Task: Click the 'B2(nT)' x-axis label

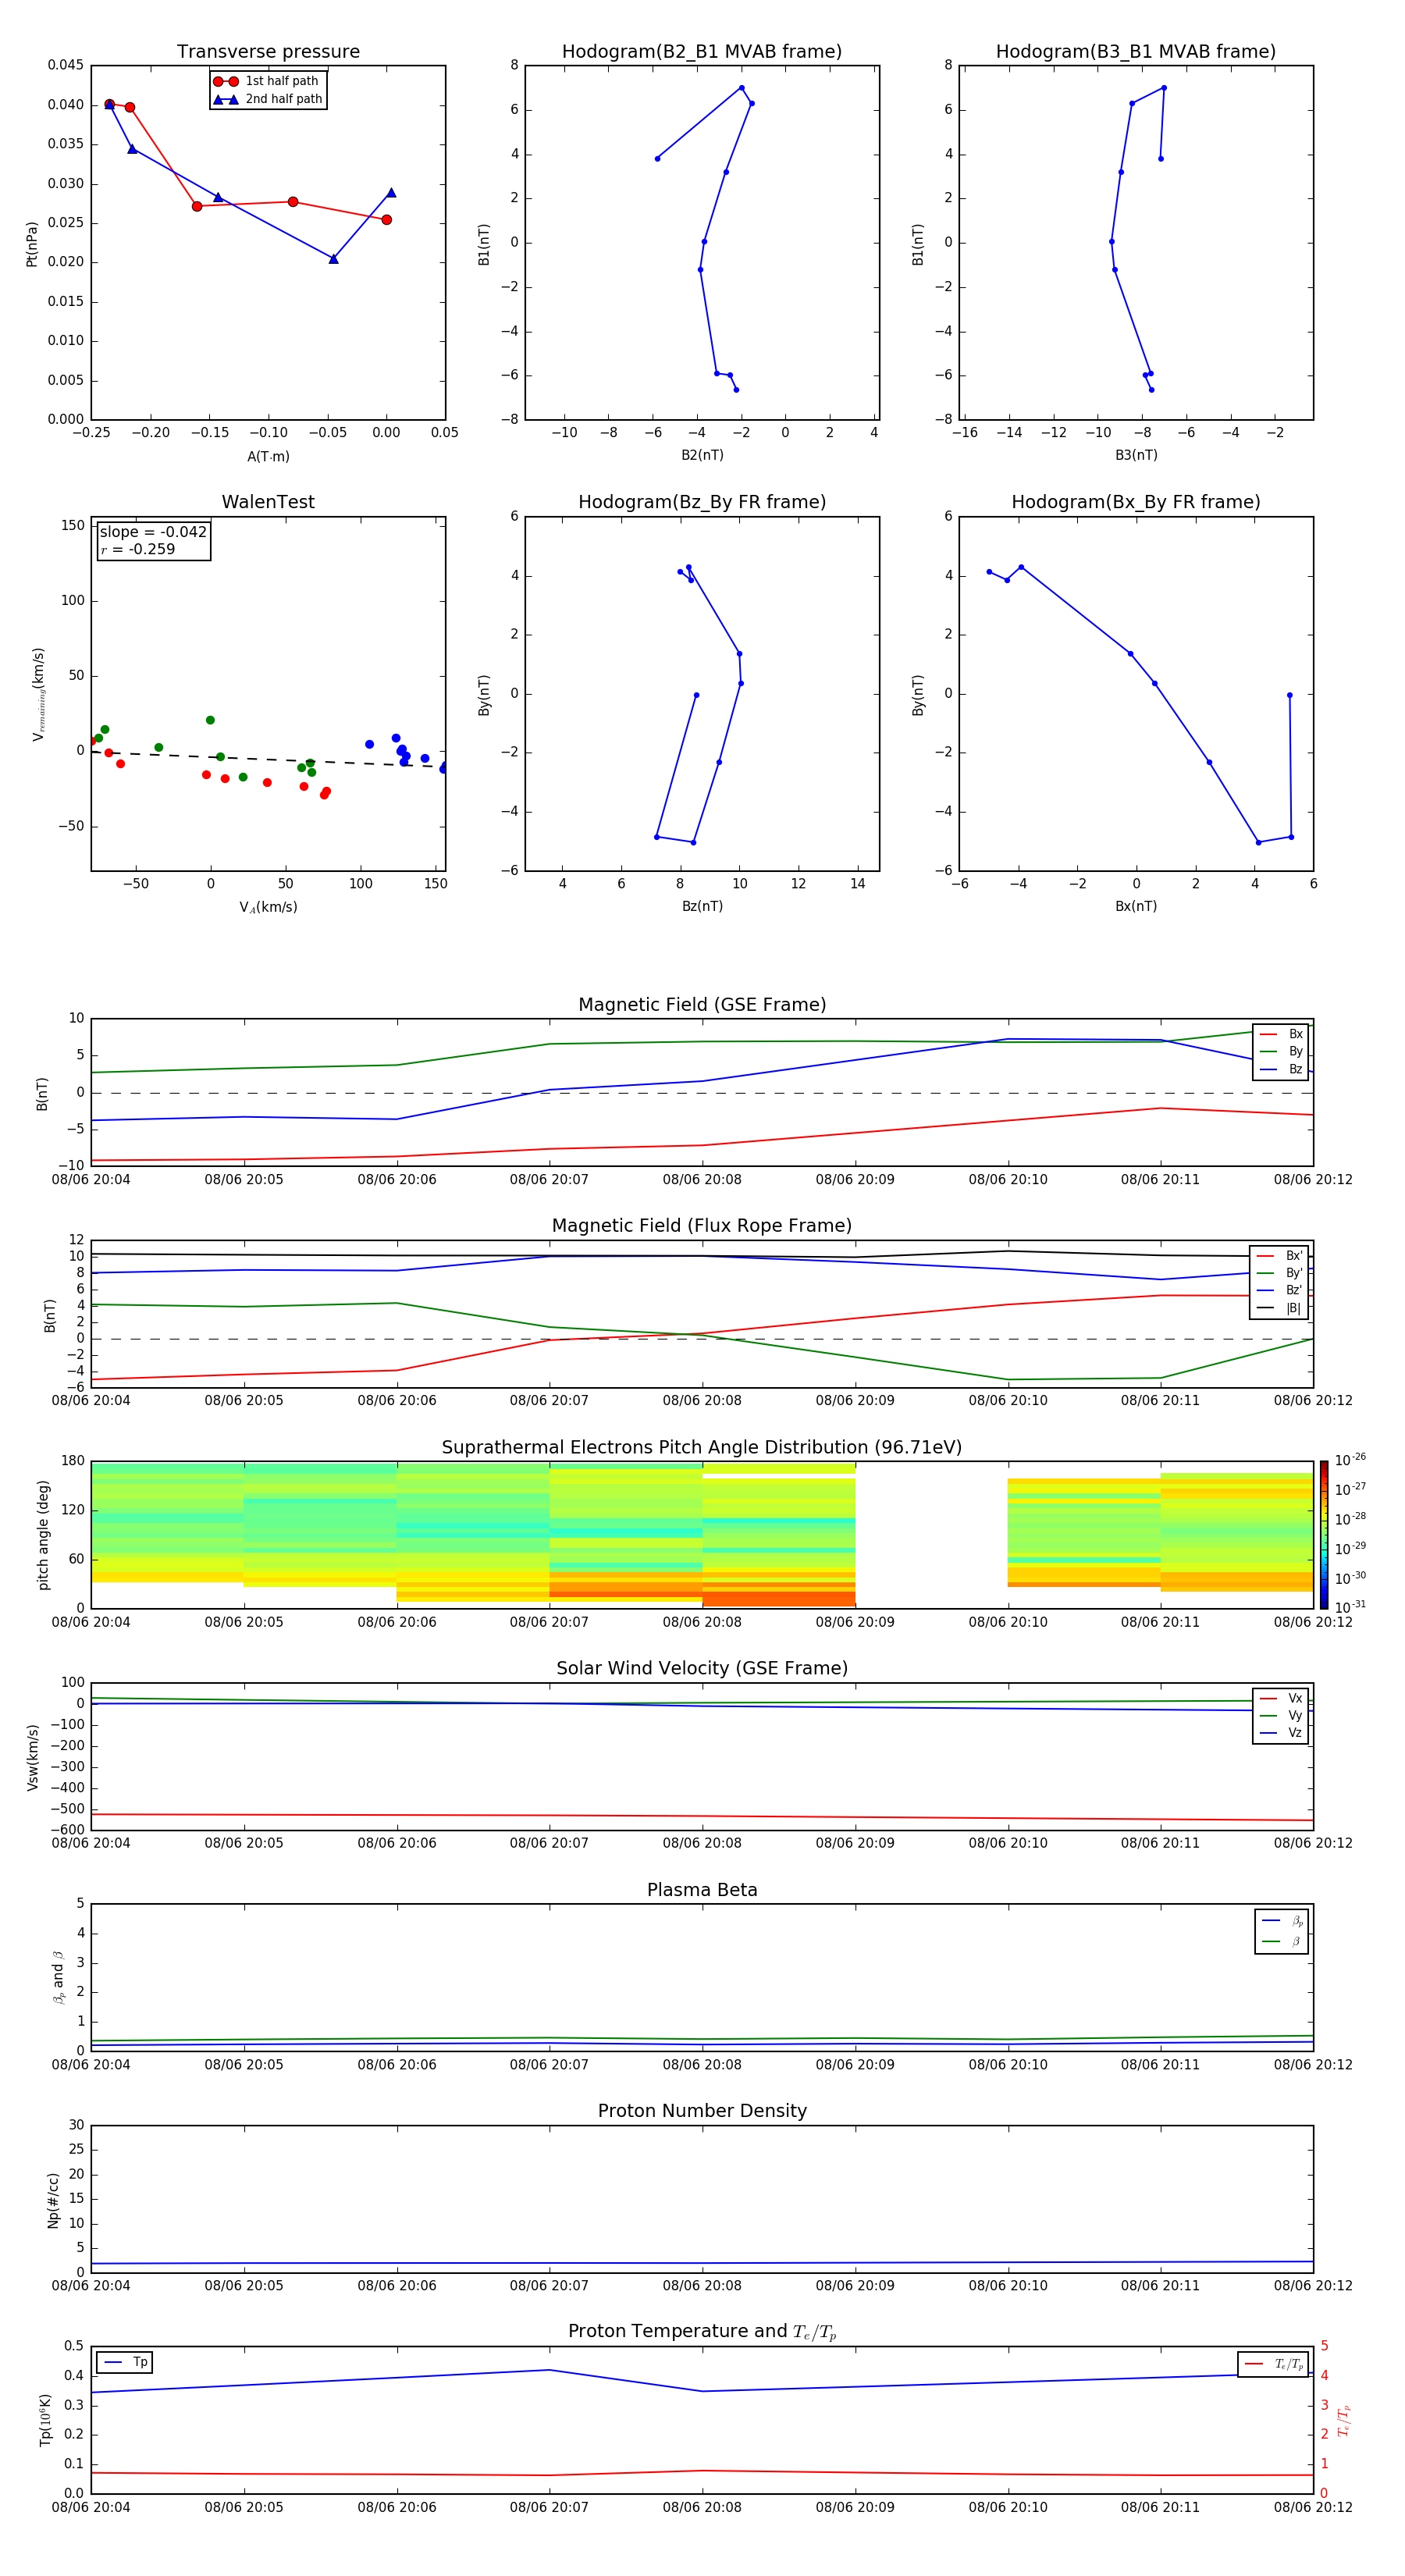Action: (702, 455)
